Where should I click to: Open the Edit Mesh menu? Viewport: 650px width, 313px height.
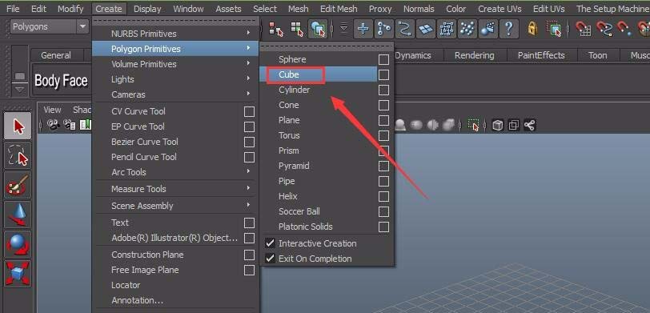tap(339, 9)
